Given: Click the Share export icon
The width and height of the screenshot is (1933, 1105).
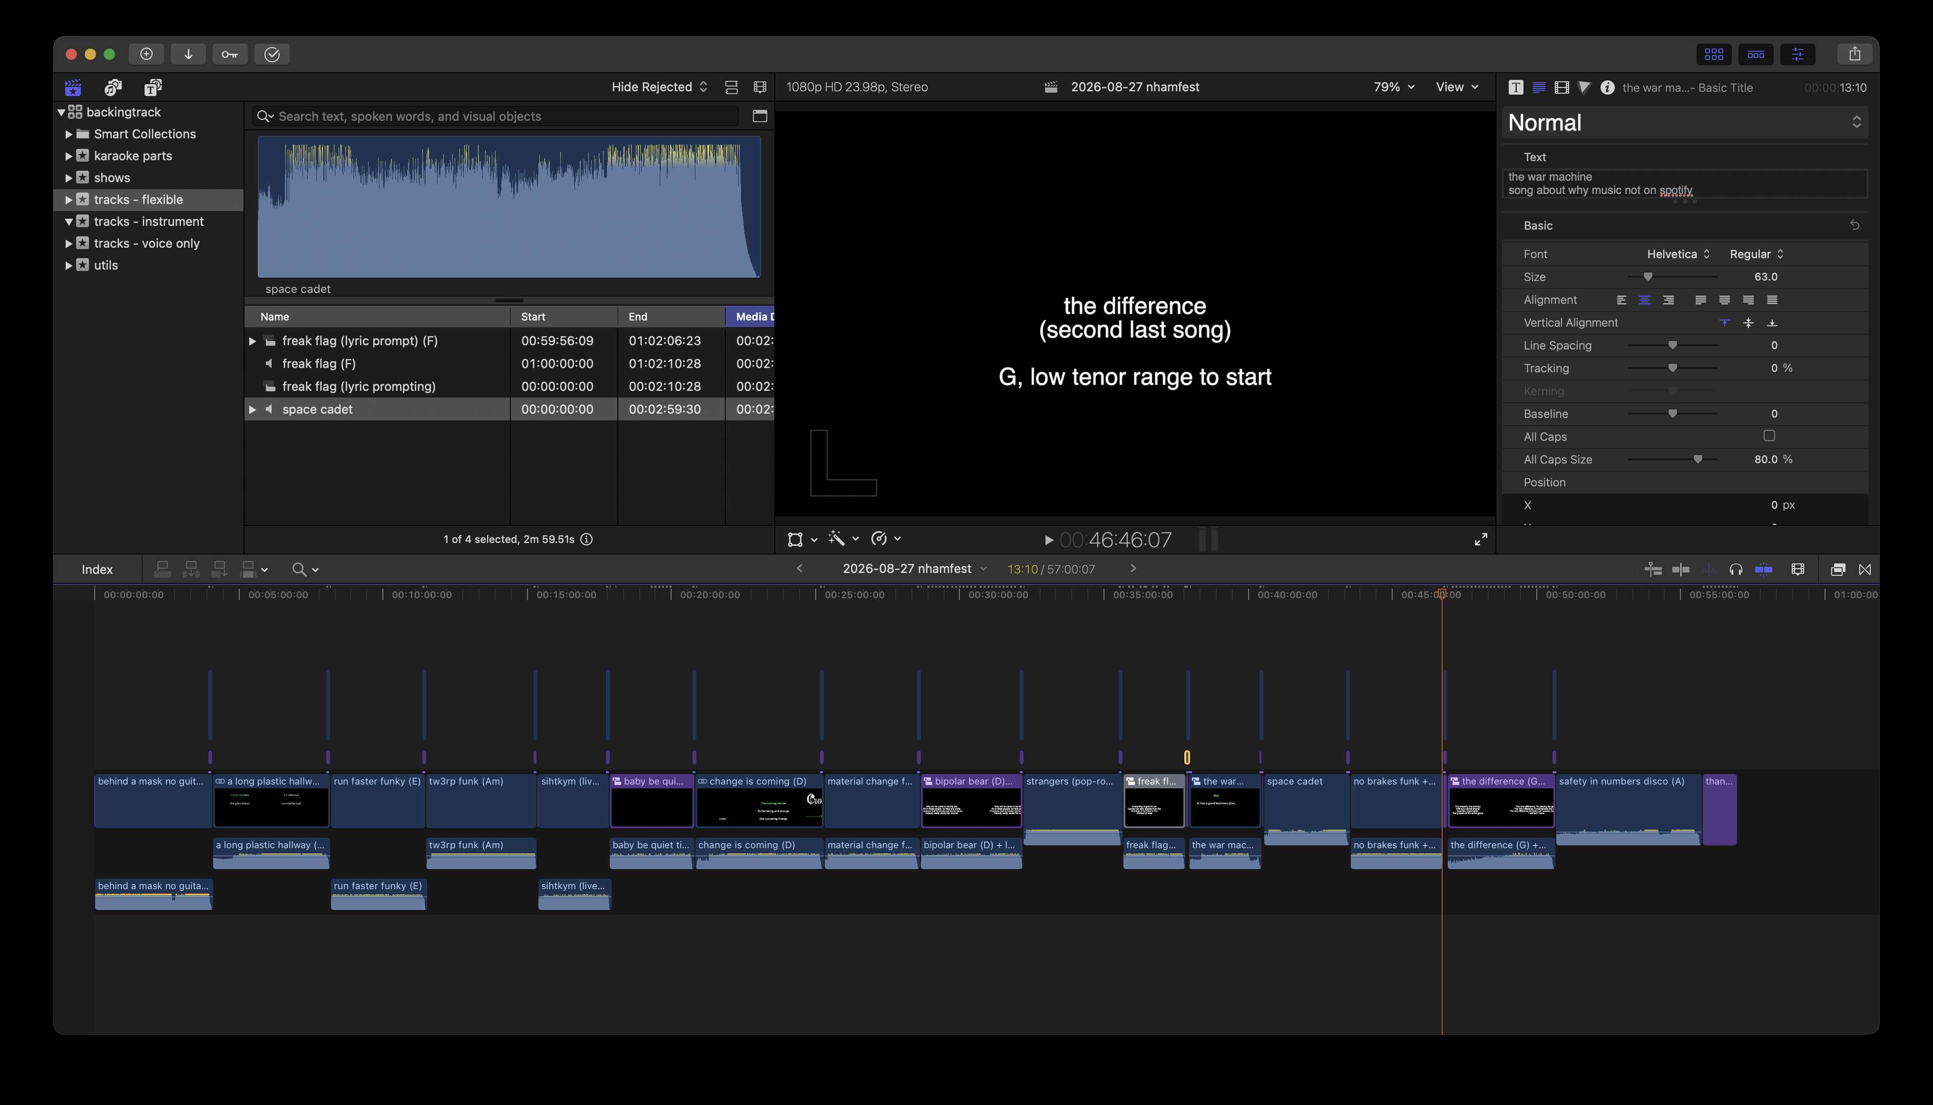Looking at the screenshot, I should coord(1855,54).
